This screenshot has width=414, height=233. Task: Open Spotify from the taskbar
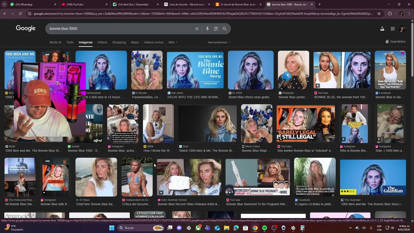[265, 228]
